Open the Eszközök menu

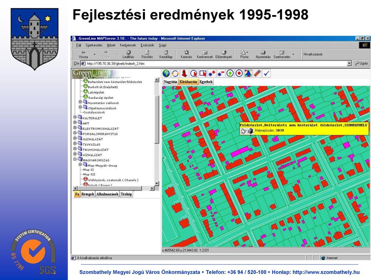pyautogui.click(x=147, y=45)
